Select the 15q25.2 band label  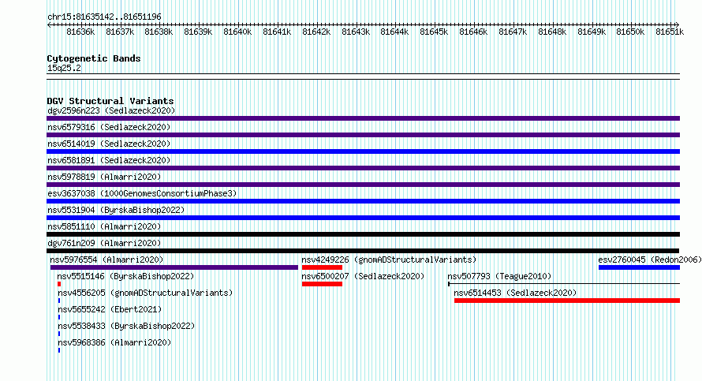[x=64, y=68]
